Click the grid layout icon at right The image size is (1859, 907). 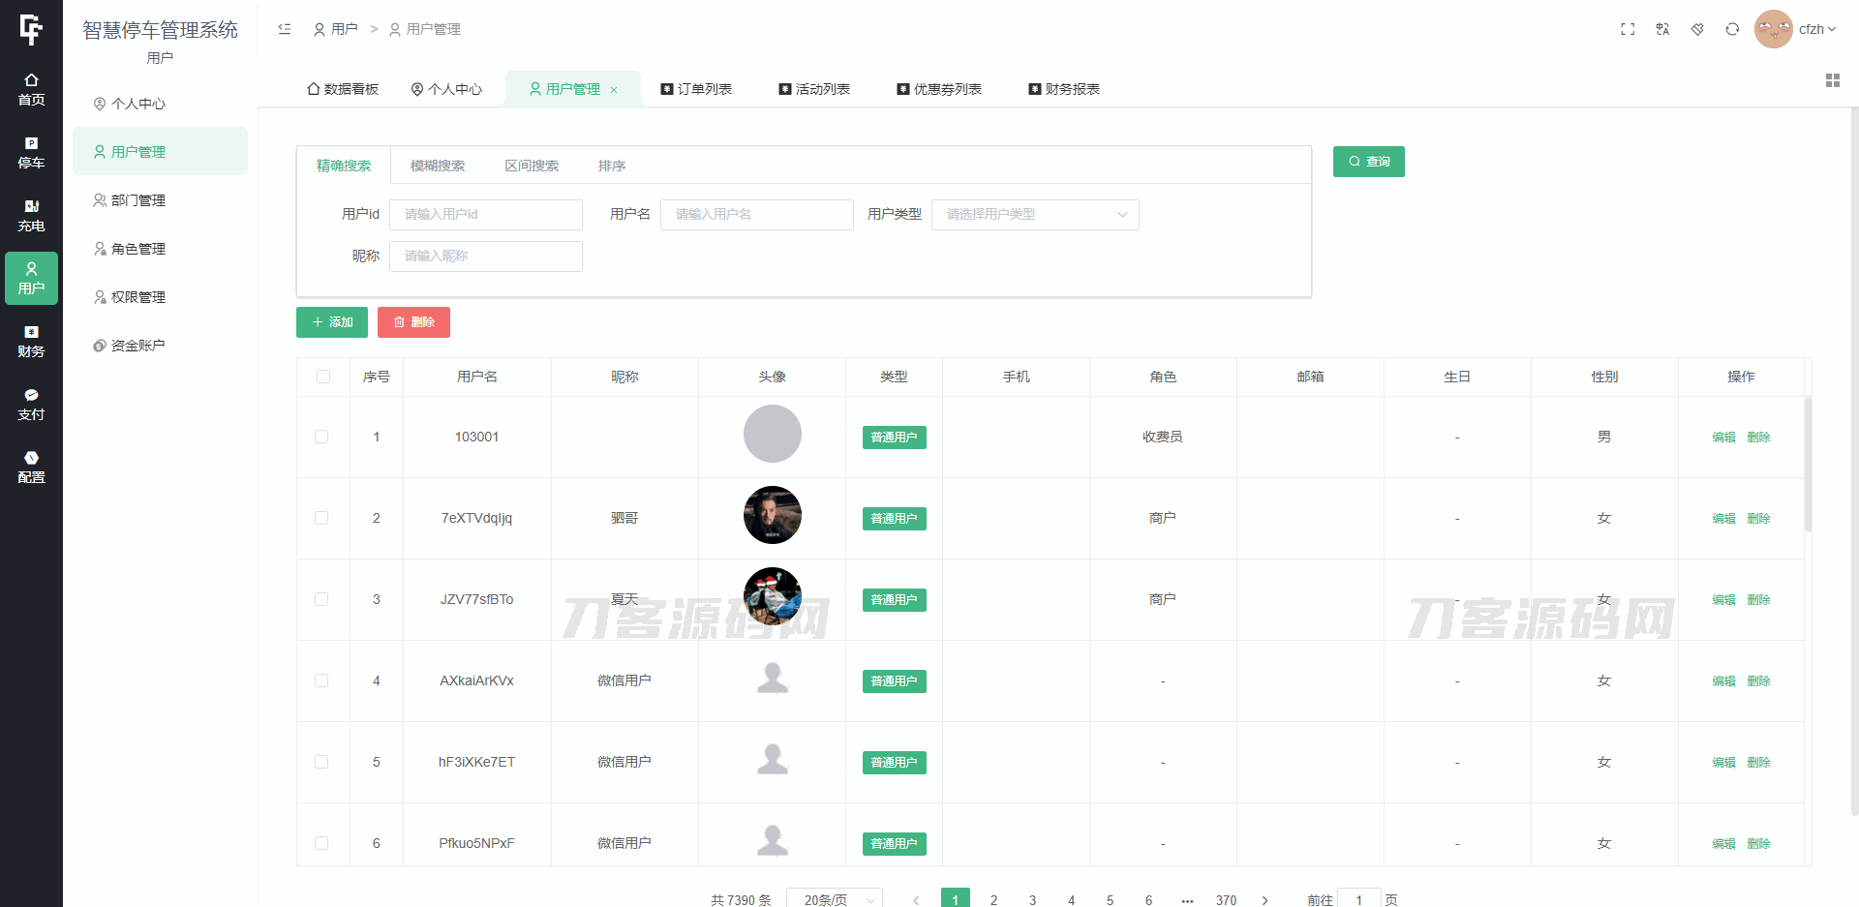[x=1832, y=80]
